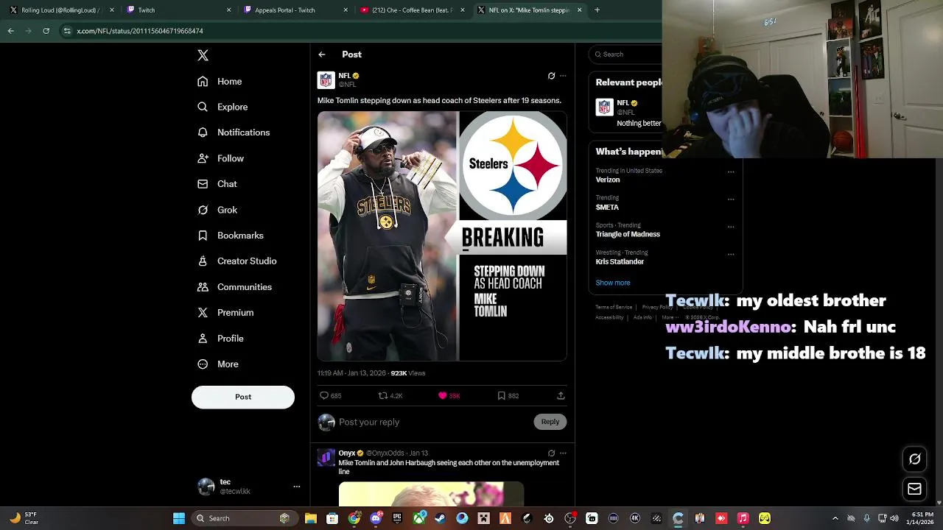943x530 pixels.
Task: Open Home from the sidebar
Action: 220,81
